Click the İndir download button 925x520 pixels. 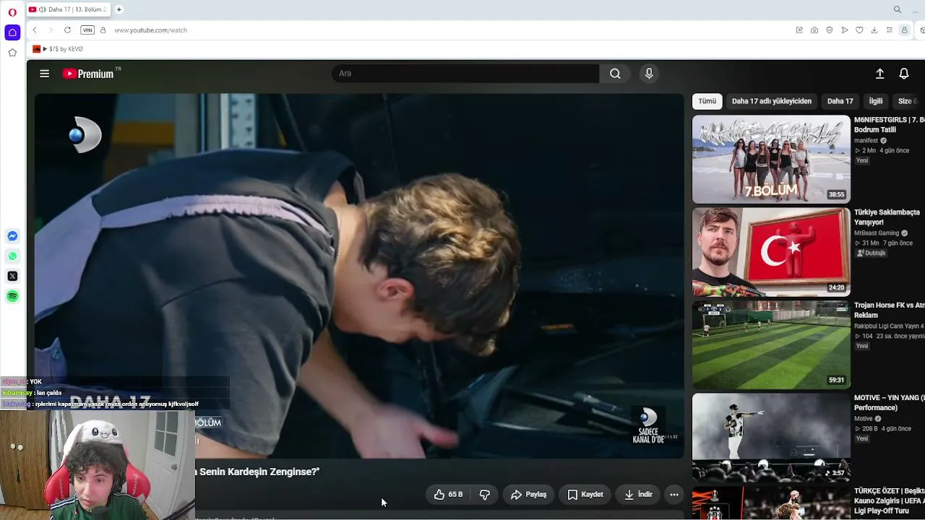point(638,495)
